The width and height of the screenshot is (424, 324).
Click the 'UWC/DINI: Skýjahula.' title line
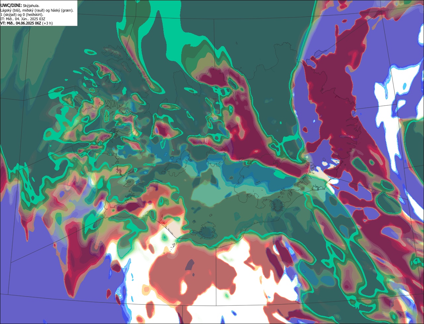tap(20, 6)
